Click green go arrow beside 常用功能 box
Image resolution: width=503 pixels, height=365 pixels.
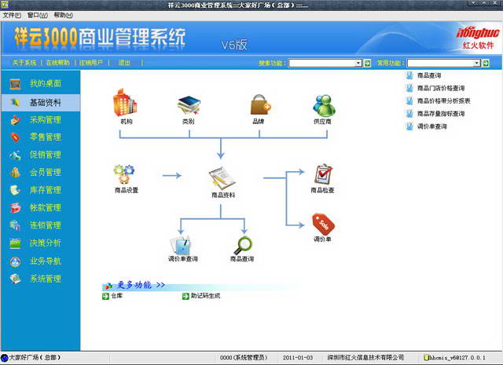tap(486, 63)
